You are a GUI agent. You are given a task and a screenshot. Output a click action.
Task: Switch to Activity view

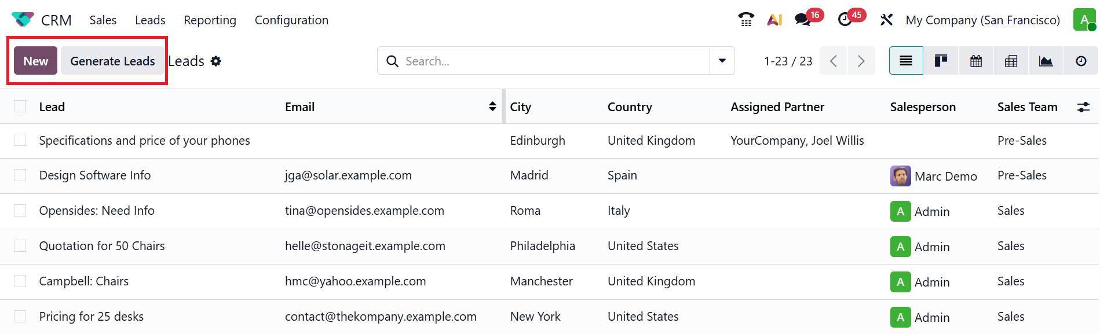coord(1081,61)
